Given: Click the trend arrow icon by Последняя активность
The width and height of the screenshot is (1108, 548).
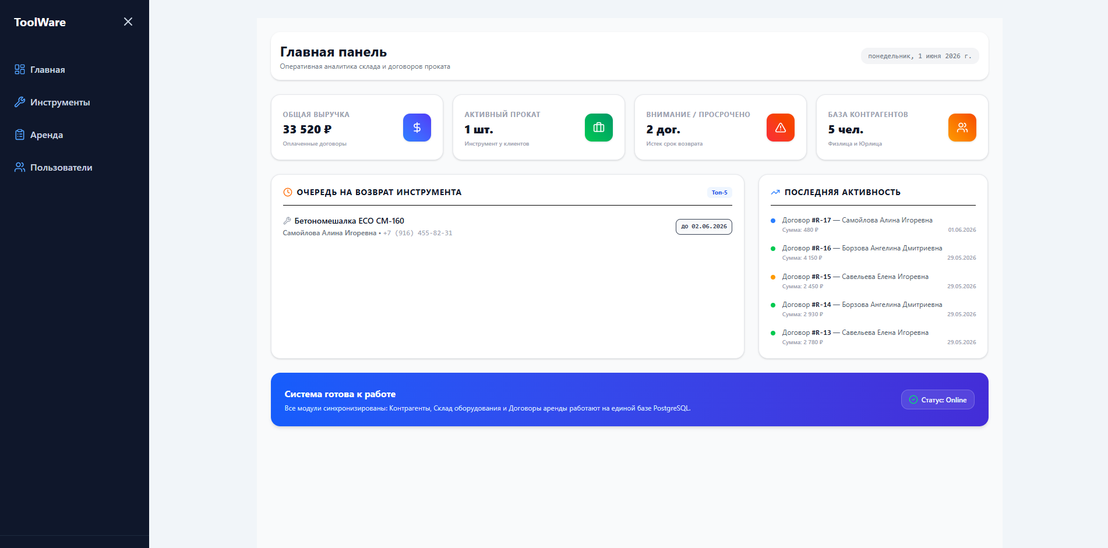Looking at the screenshot, I should tap(775, 192).
